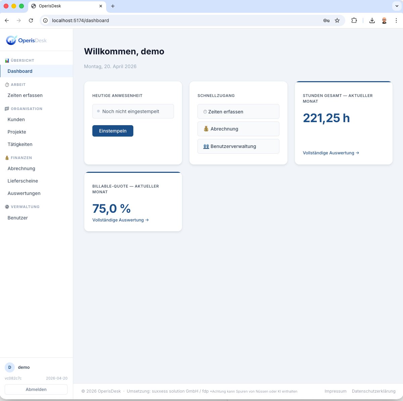
Task: Open Vollständige Auswertung under Stunden Gesamt
Action: coord(331,153)
